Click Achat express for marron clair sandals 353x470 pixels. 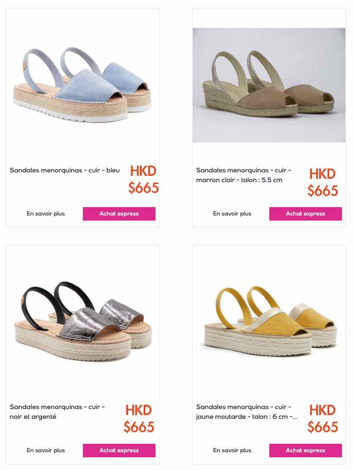coord(305,214)
